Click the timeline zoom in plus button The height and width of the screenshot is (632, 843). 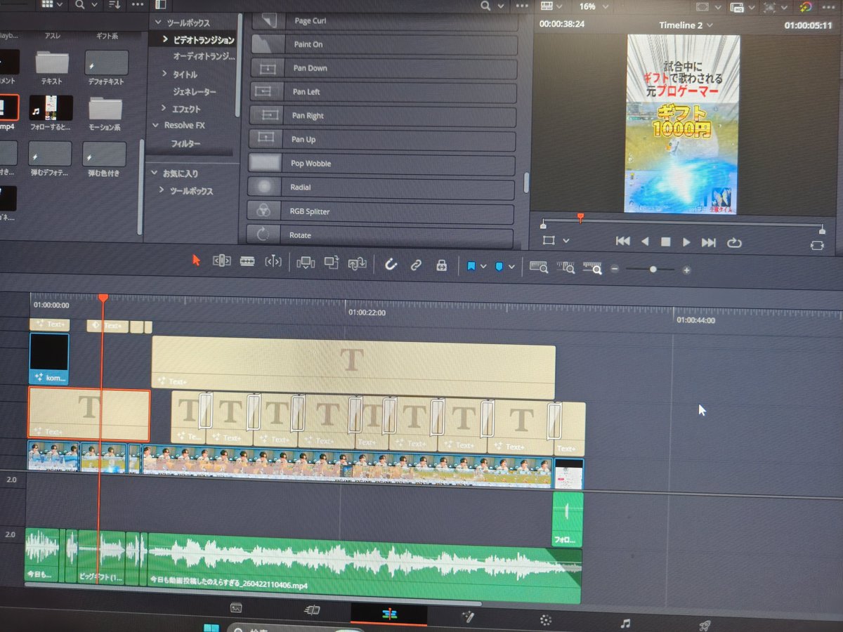click(686, 270)
